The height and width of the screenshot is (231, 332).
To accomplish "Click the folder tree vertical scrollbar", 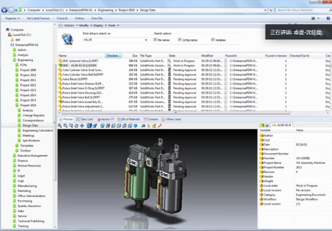I will click(55, 123).
